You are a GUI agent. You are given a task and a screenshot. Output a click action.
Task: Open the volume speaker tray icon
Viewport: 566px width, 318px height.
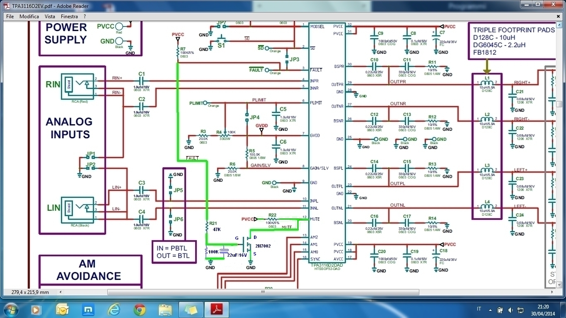point(510,310)
